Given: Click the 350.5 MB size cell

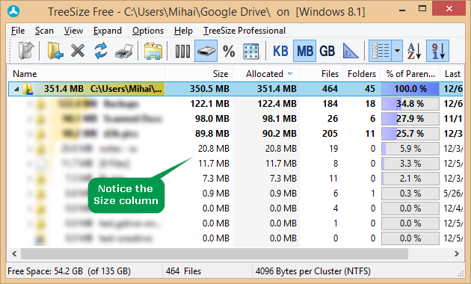Looking at the screenshot, I should [209, 89].
